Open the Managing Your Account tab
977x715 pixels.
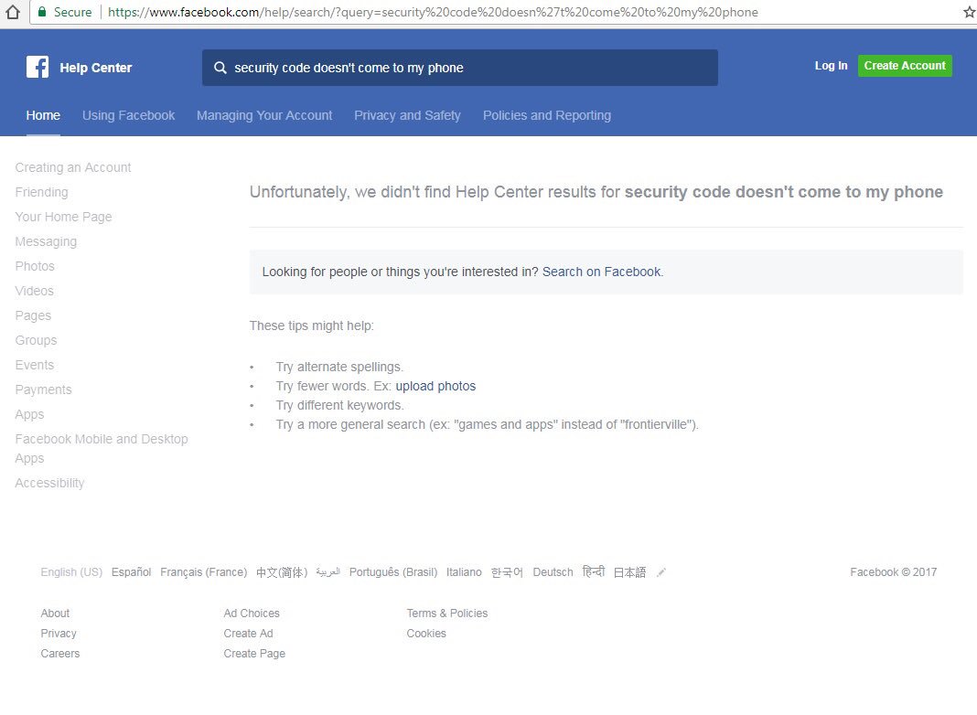(264, 115)
